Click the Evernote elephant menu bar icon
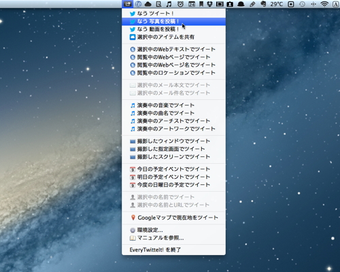The height and width of the screenshot is (272, 340). 263,4
